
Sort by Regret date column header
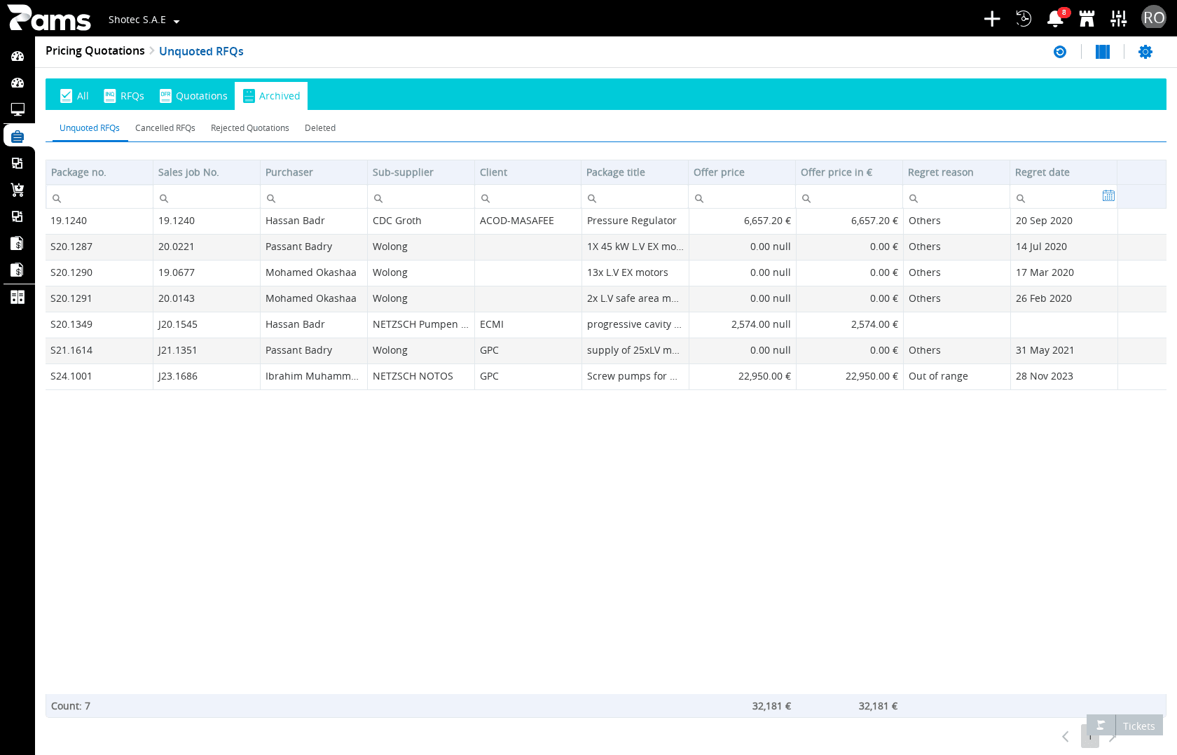[x=1063, y=172]
